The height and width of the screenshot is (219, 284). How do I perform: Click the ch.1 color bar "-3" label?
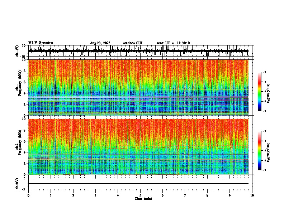[265, 72]
